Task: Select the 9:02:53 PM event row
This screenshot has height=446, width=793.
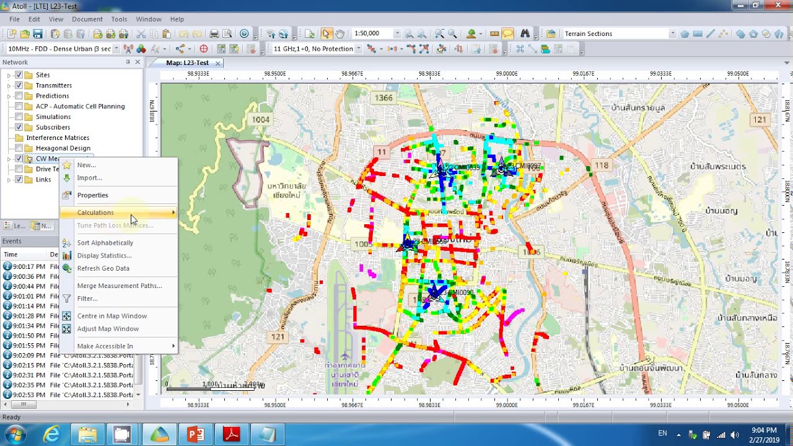Action: (x=68, y=395)
